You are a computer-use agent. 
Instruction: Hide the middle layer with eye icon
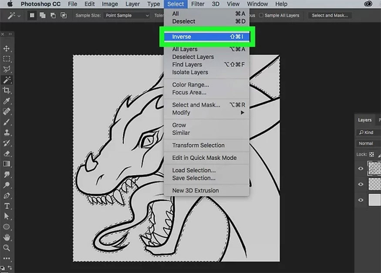pyautogui.click(x=361, y=184)
